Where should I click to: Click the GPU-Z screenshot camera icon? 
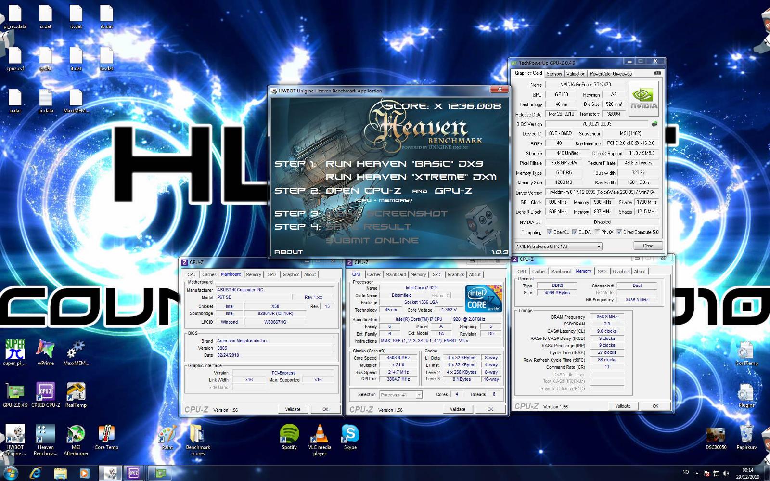657,73
